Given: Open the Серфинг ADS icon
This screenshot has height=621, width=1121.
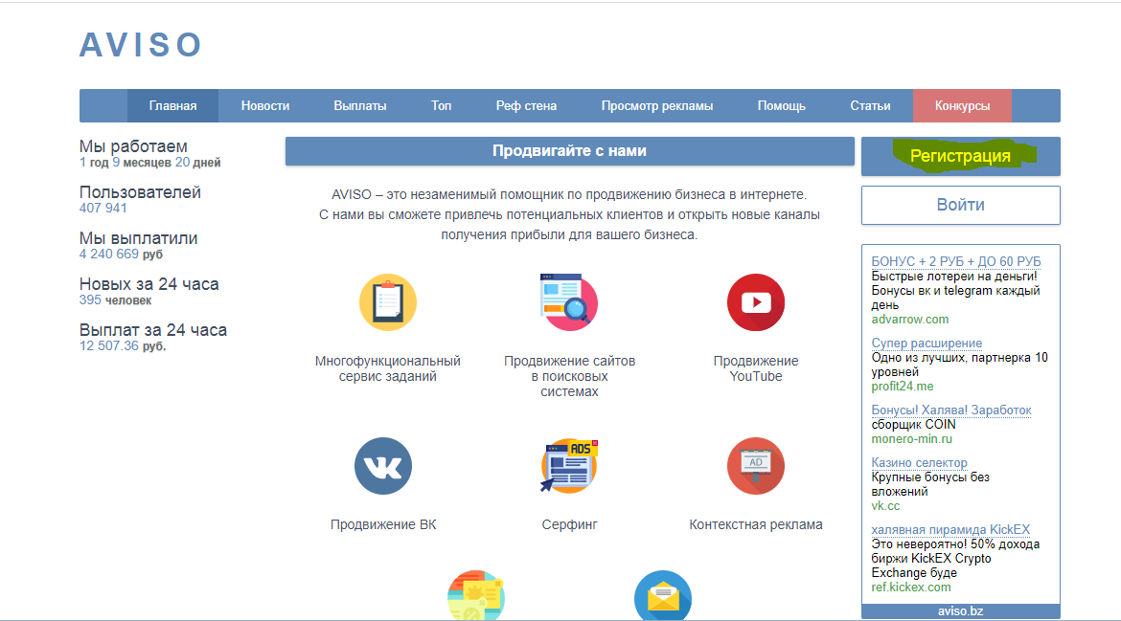Looking at the screenshot, I should (569, 466).
